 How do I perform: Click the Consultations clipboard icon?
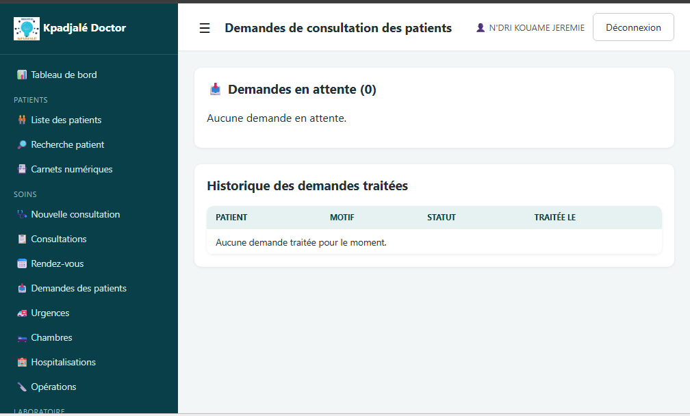22,239
